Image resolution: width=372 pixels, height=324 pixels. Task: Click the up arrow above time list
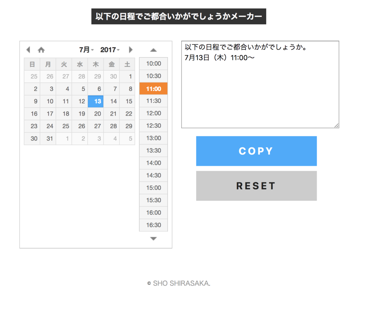(154, 50)
